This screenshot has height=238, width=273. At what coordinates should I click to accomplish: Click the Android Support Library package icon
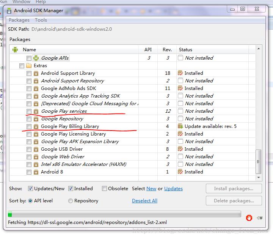coord(36,73)
